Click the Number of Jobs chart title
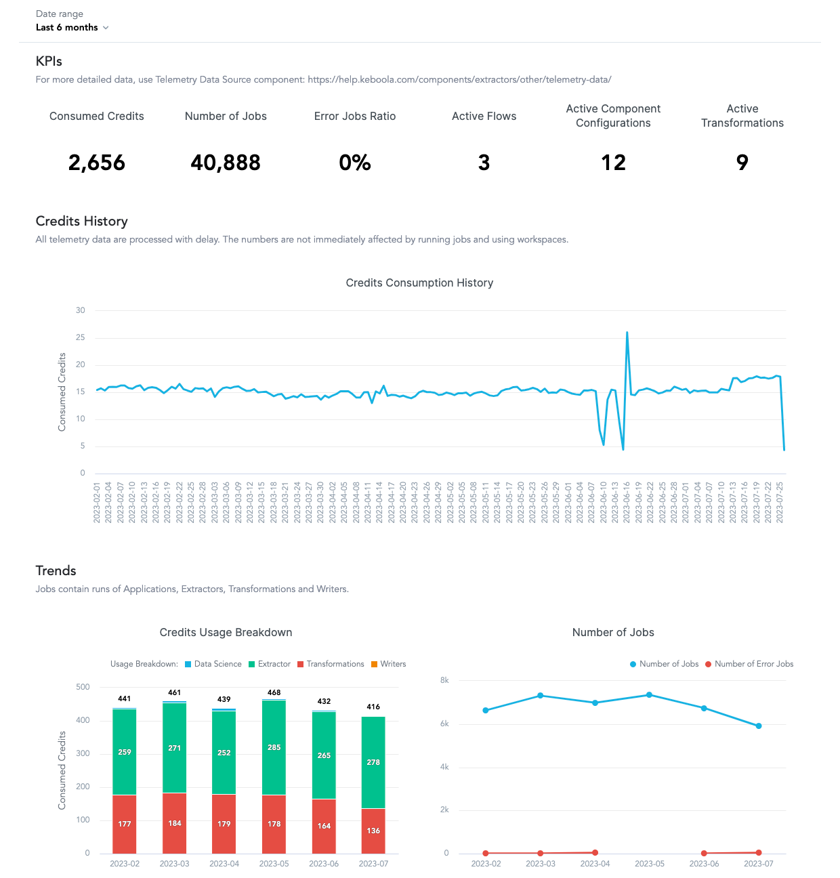840x878 pixels. point(613,633)
